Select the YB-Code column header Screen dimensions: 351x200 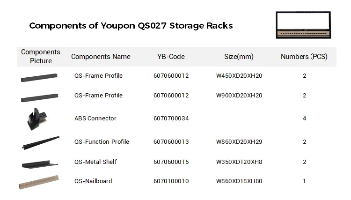point(171,57)
